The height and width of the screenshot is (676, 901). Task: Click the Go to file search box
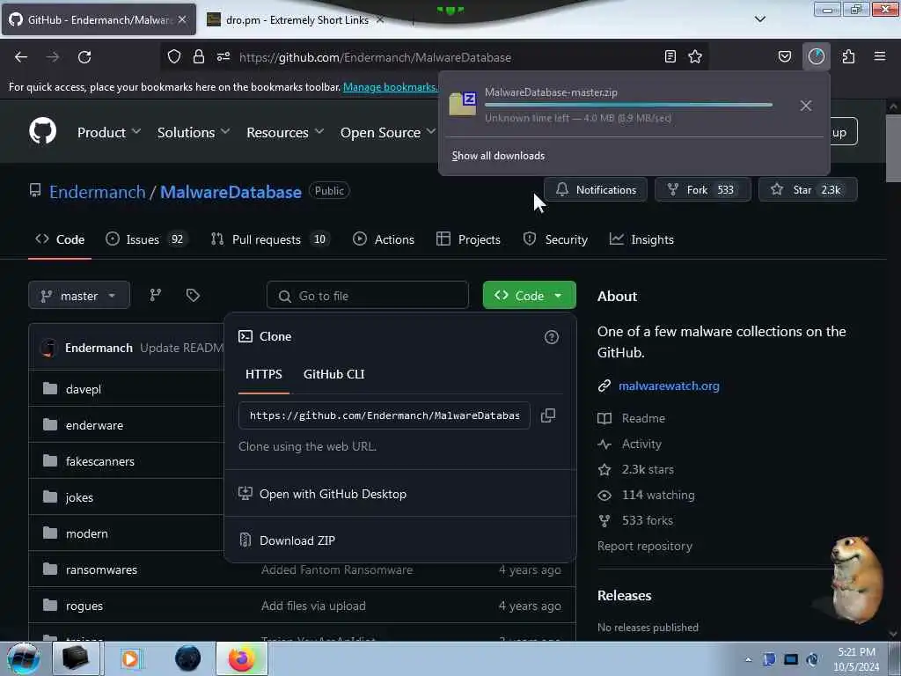[x=368, y=296]
